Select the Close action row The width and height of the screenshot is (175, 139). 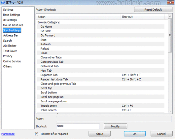tap(101, 53)
